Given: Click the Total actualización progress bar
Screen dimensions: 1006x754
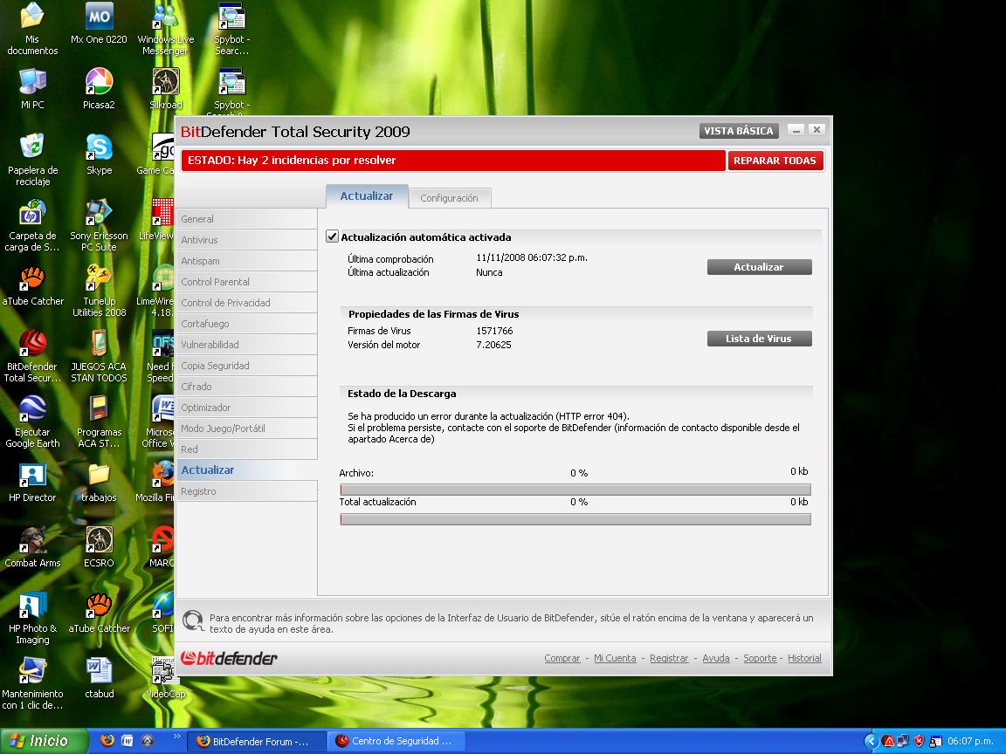Looking at the screenshot, I should click(x=575, y=518).
